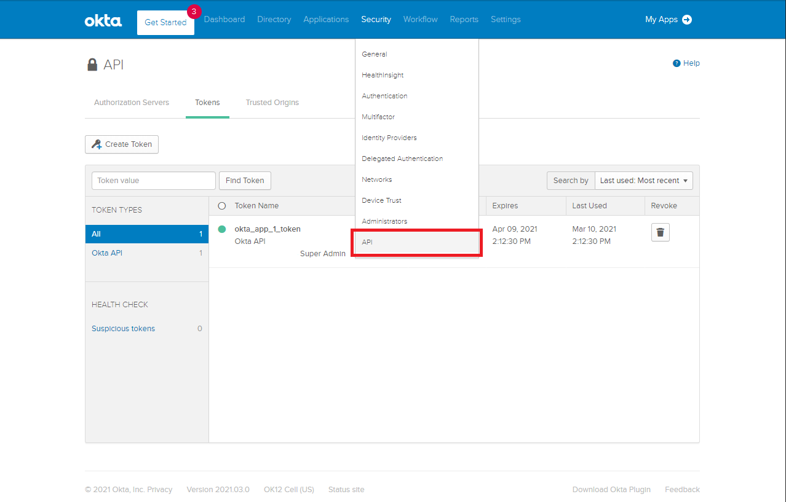786x502 pixels.
Task: Focus the Token value input field
Action: pyautogui.click(x=154, y=181)
